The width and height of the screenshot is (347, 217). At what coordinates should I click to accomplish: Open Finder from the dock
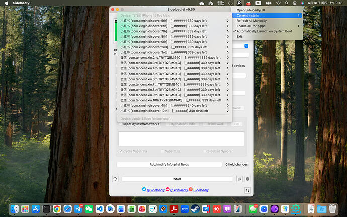coord(15,209)
